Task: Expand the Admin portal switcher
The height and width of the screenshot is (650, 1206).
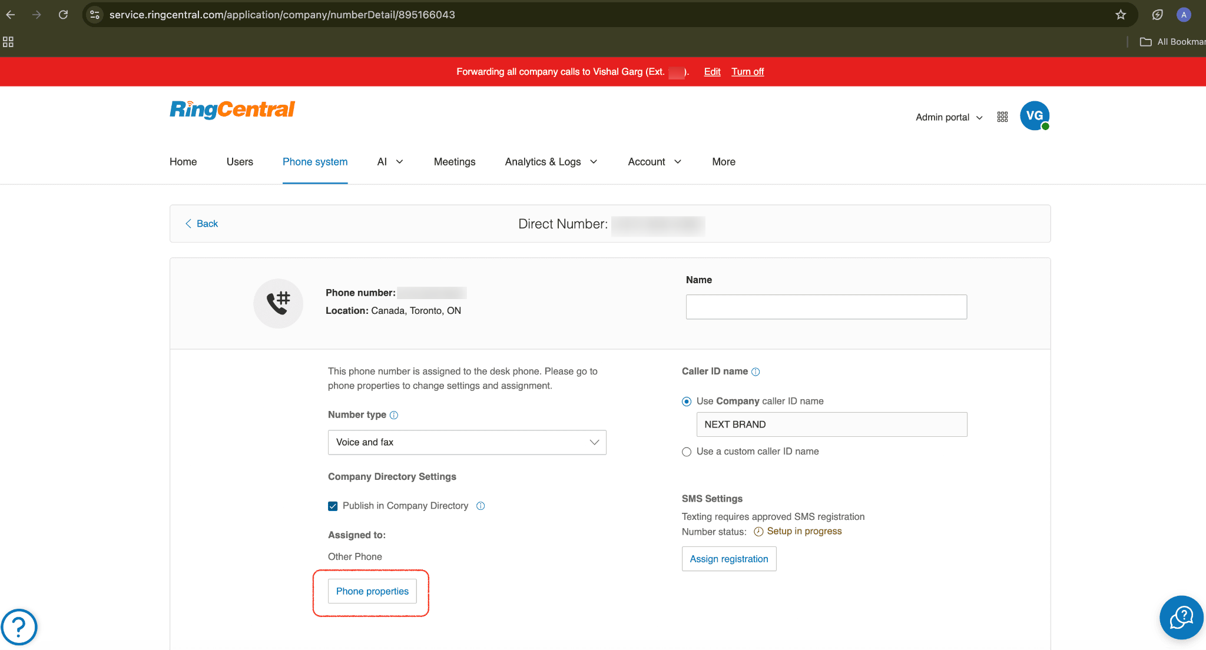Action: coord(949,117)
